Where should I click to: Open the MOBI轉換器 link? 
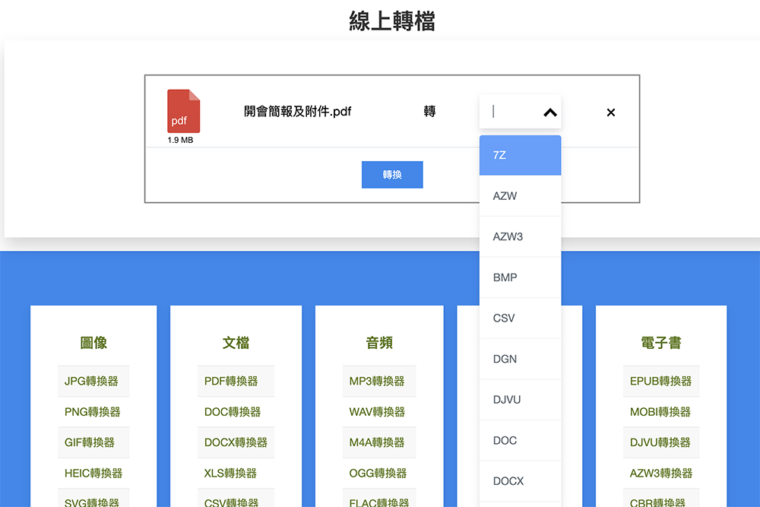pos(660,411)
